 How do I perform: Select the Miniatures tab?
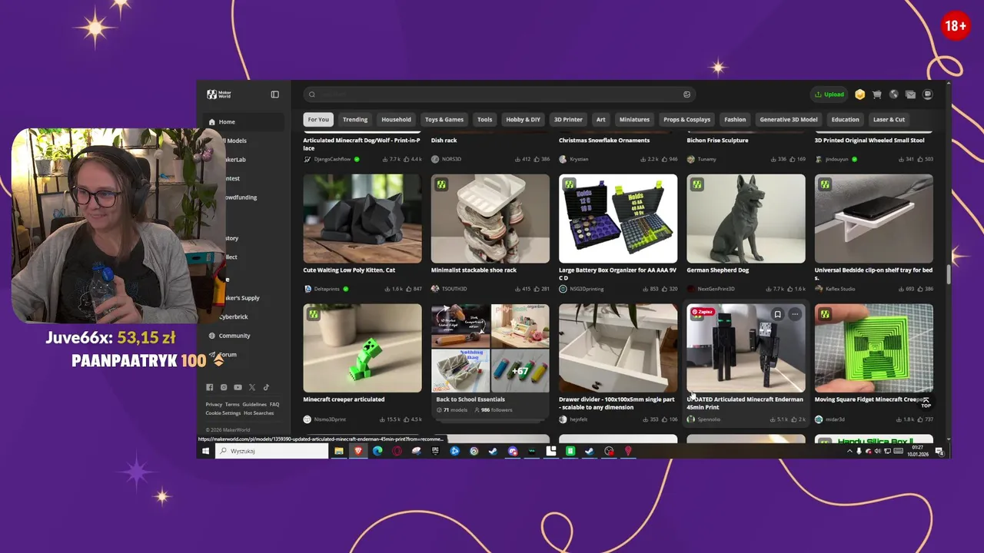coord(634,119)
